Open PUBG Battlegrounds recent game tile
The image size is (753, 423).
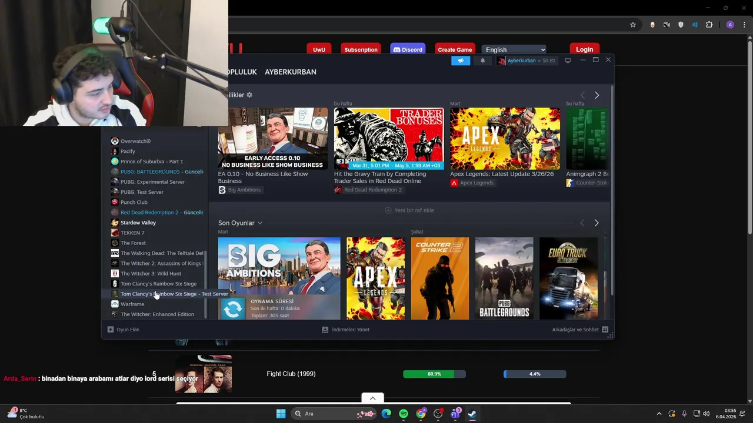click(x=504, y=278)
